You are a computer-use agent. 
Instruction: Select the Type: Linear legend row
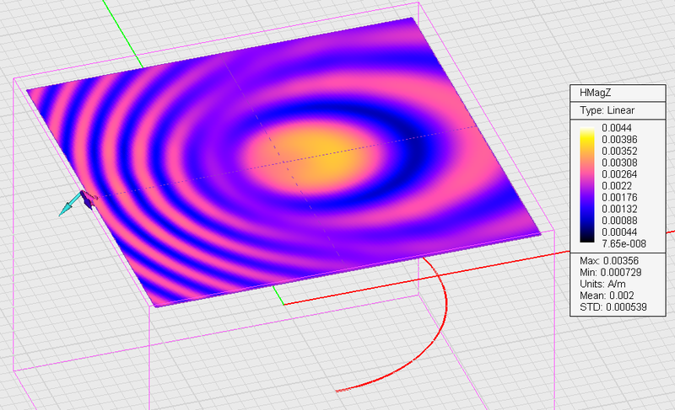(x=607, y=110)
